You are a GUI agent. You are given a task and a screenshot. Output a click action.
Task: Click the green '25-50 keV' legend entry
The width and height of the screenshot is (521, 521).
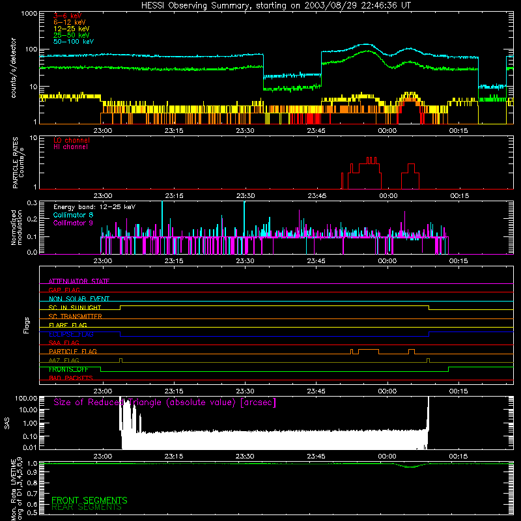point(72,35)
